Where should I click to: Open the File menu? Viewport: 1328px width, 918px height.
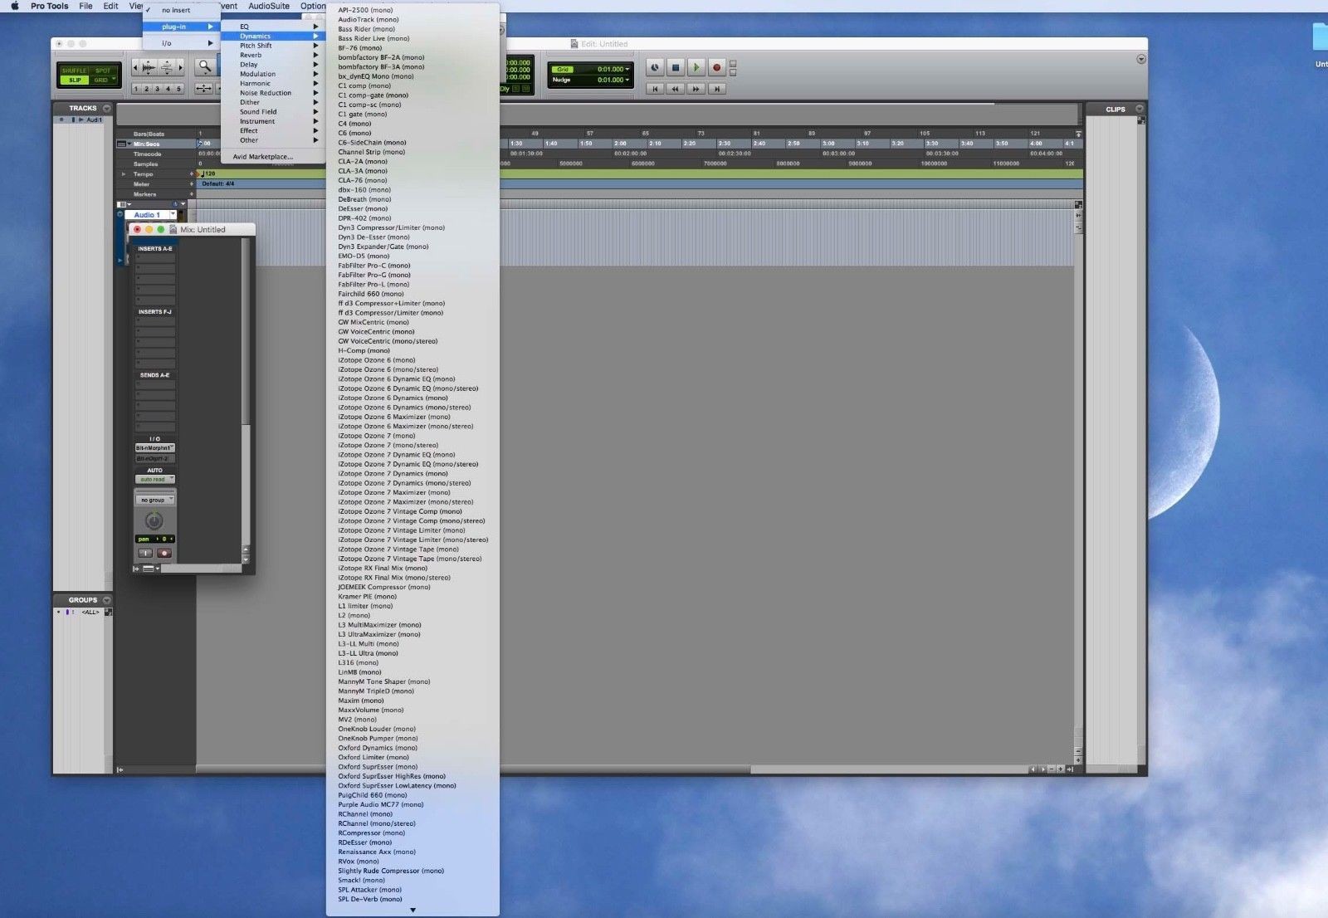(85, 6)
